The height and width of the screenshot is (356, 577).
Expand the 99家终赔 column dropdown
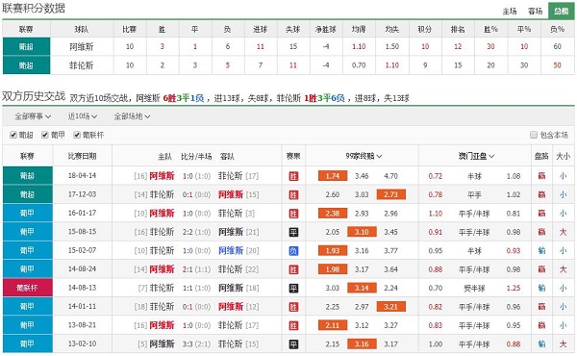[x=364, y=157]
